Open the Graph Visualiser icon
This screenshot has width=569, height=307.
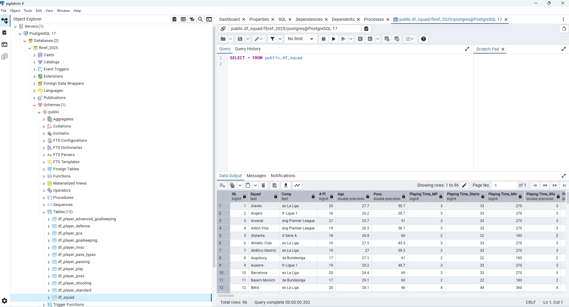297,185
